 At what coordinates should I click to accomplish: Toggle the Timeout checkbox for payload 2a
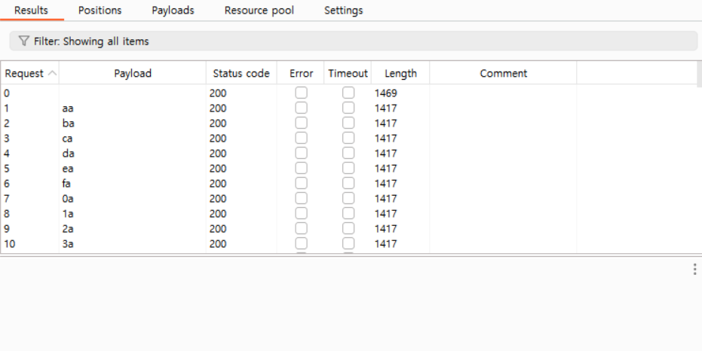coord(348,228)
